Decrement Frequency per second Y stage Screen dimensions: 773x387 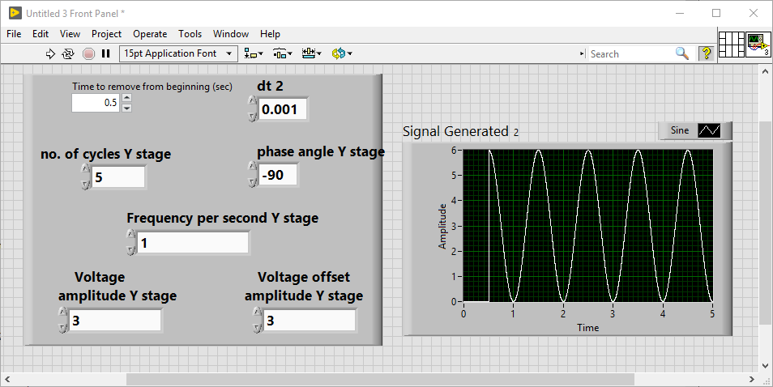point(130,250)
